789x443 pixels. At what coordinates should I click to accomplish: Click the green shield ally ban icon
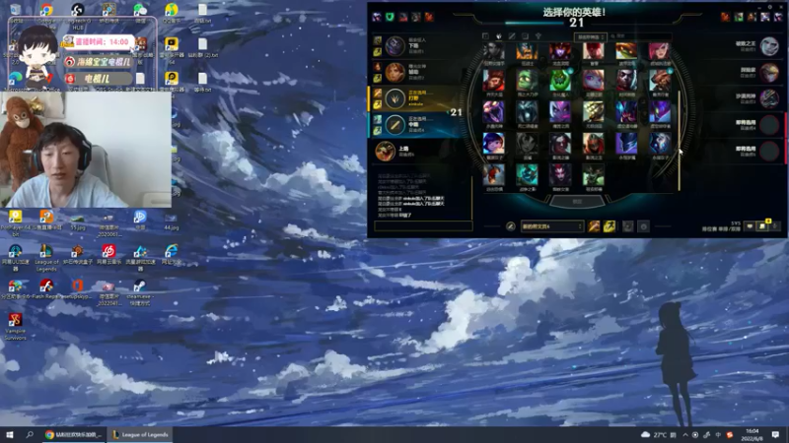[x=390, y=17]
